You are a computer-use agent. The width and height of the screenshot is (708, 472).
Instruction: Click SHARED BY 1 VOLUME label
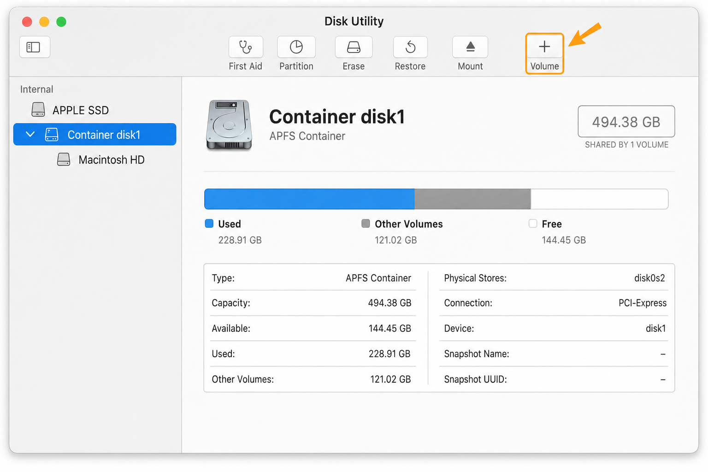click(x=626, y=145)
